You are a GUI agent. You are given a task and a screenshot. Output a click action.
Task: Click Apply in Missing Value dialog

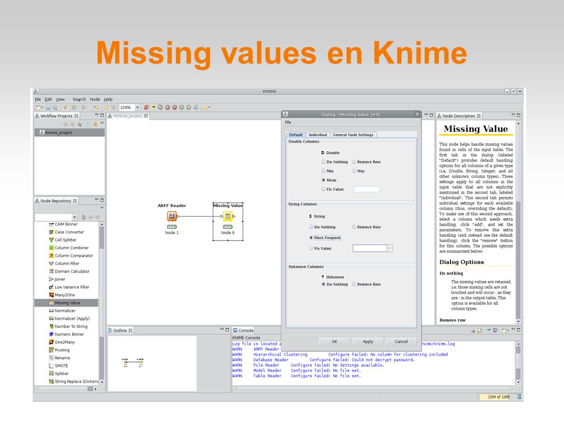pos(368,342)
